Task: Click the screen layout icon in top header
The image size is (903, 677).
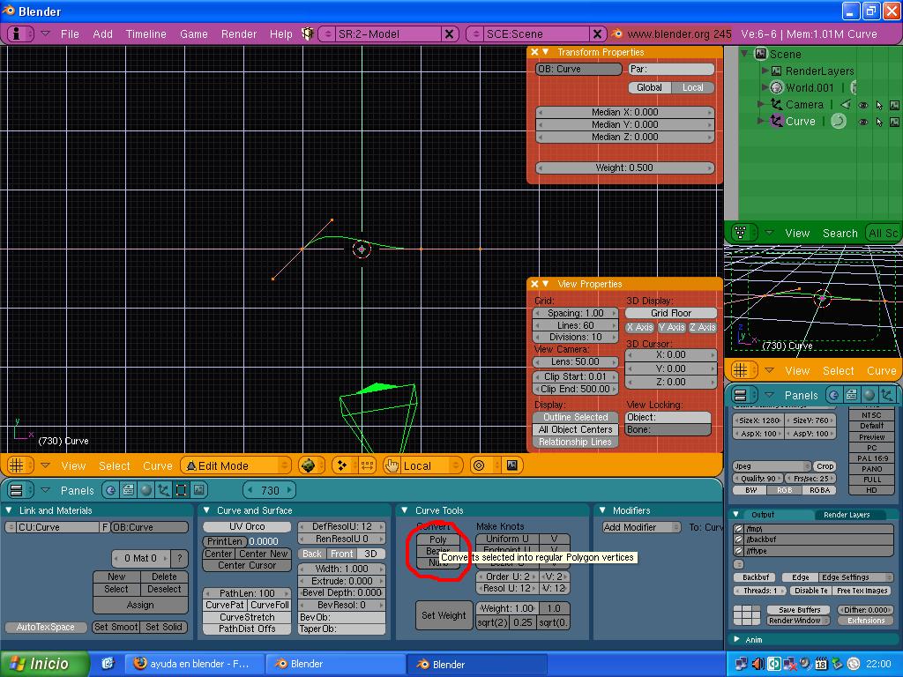Action: point(308,34)
